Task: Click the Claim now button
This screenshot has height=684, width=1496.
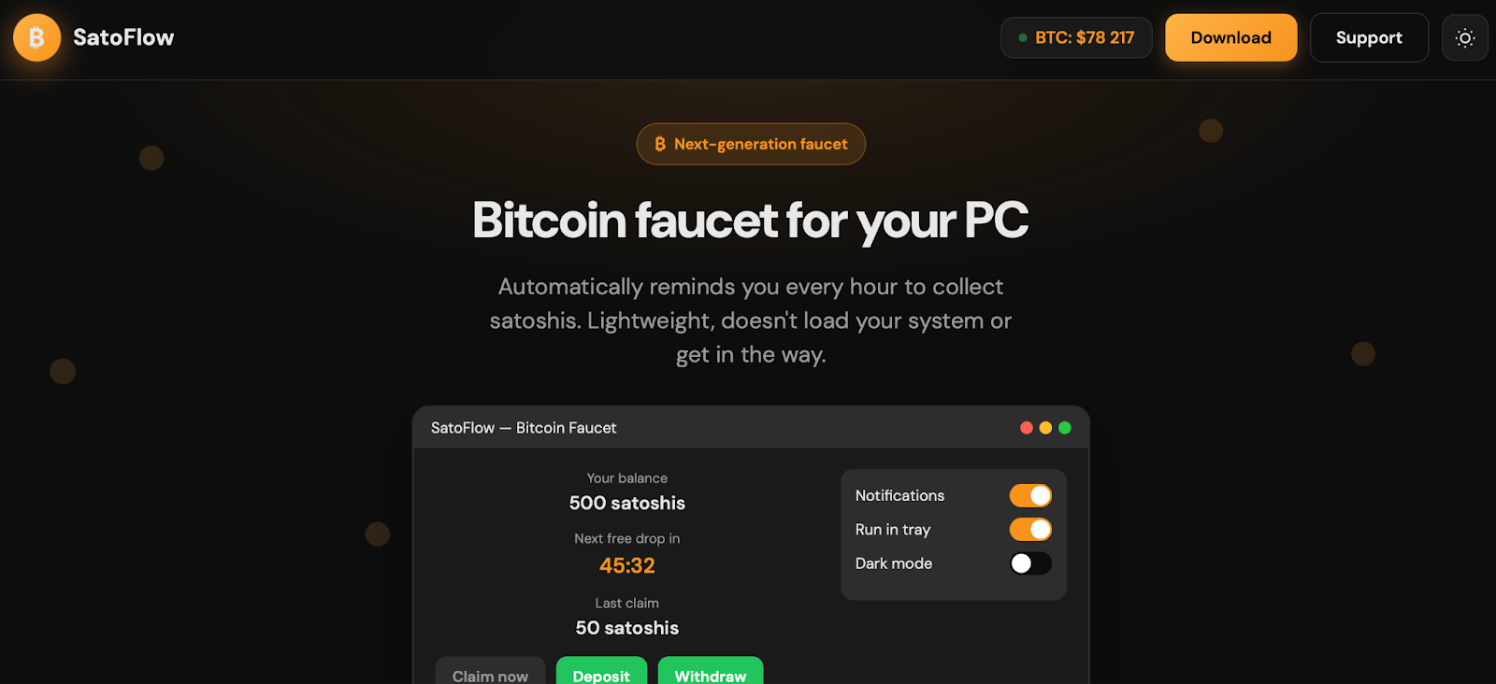Action: point(490,675)
